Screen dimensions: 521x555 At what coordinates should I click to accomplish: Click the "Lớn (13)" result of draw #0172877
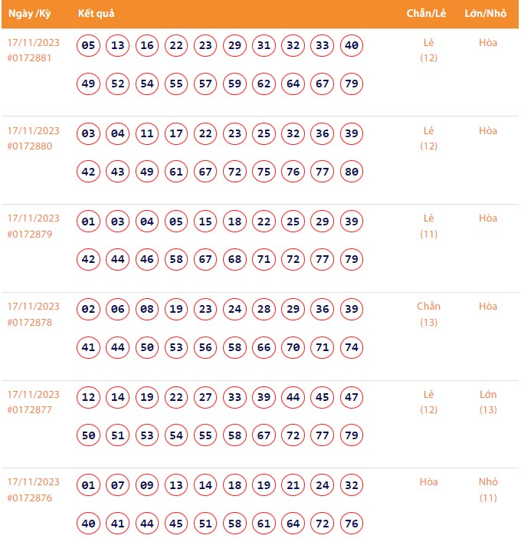click(488, 402)
